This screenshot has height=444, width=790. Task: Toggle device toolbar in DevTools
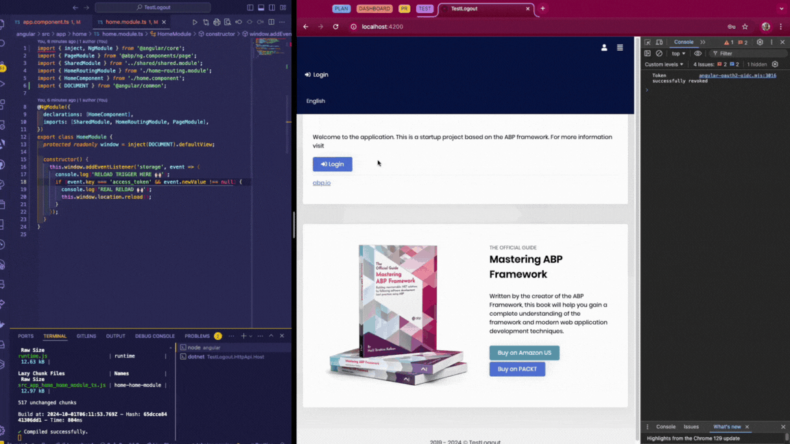point(659,42)
